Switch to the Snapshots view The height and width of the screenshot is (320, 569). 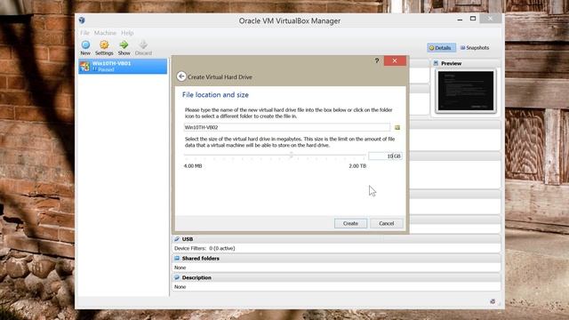tap(475, 48)
